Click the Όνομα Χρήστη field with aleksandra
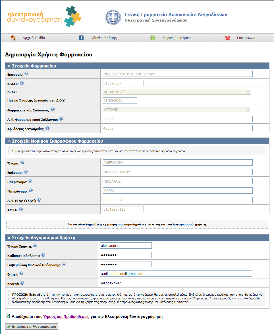274x334 pixels. point(126,246)
